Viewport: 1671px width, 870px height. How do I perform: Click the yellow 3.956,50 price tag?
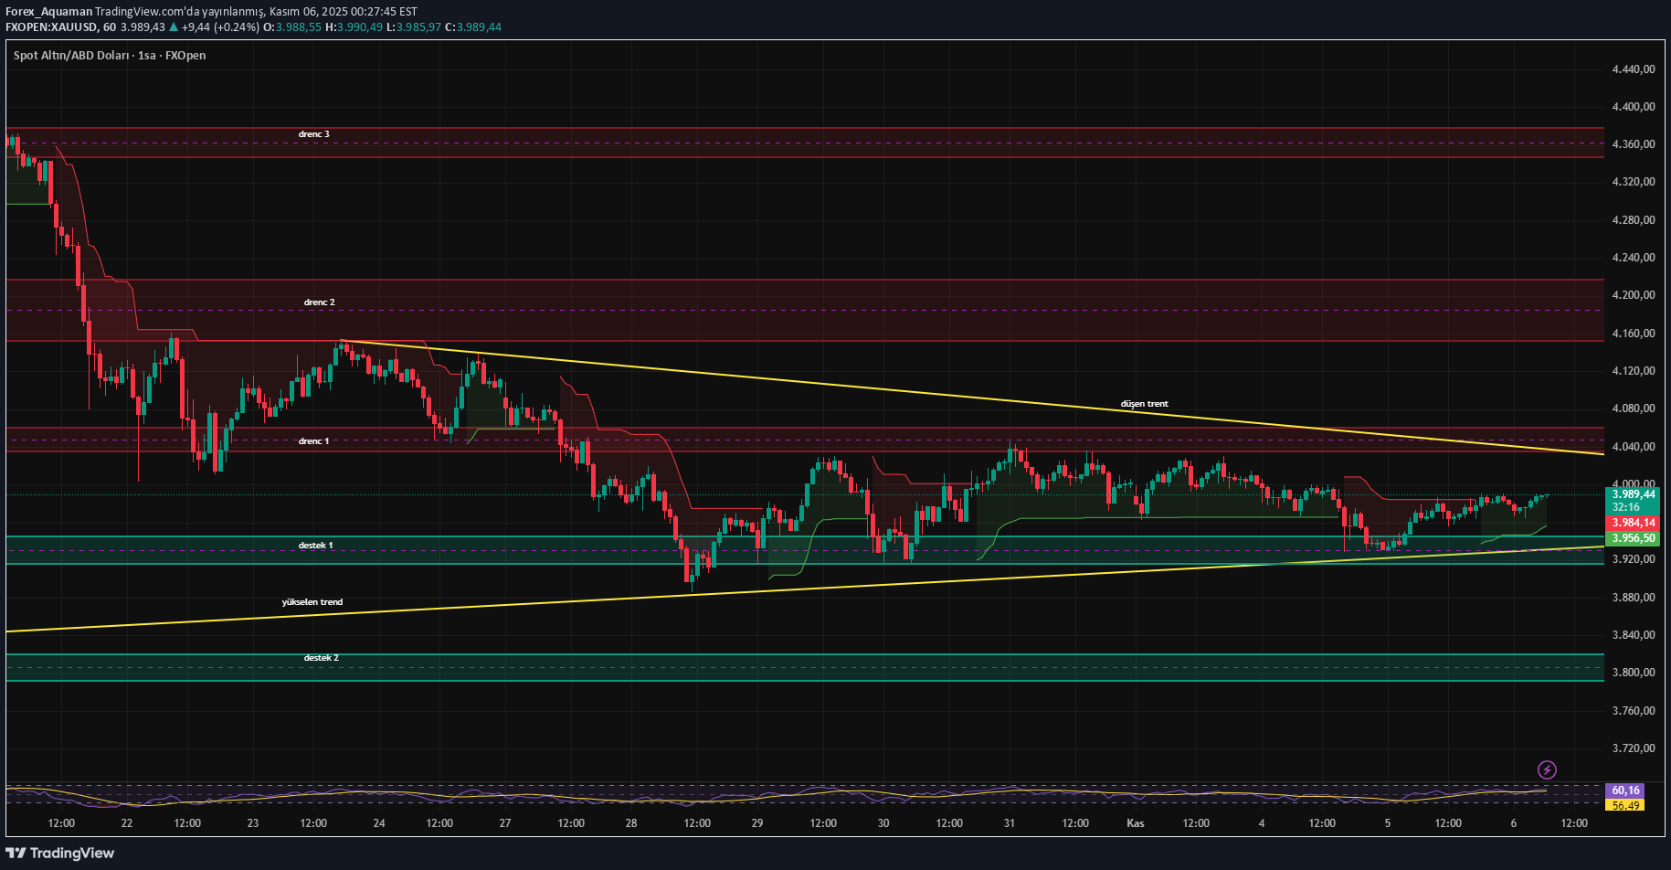pyautogui.click(x=1632, y=538)
